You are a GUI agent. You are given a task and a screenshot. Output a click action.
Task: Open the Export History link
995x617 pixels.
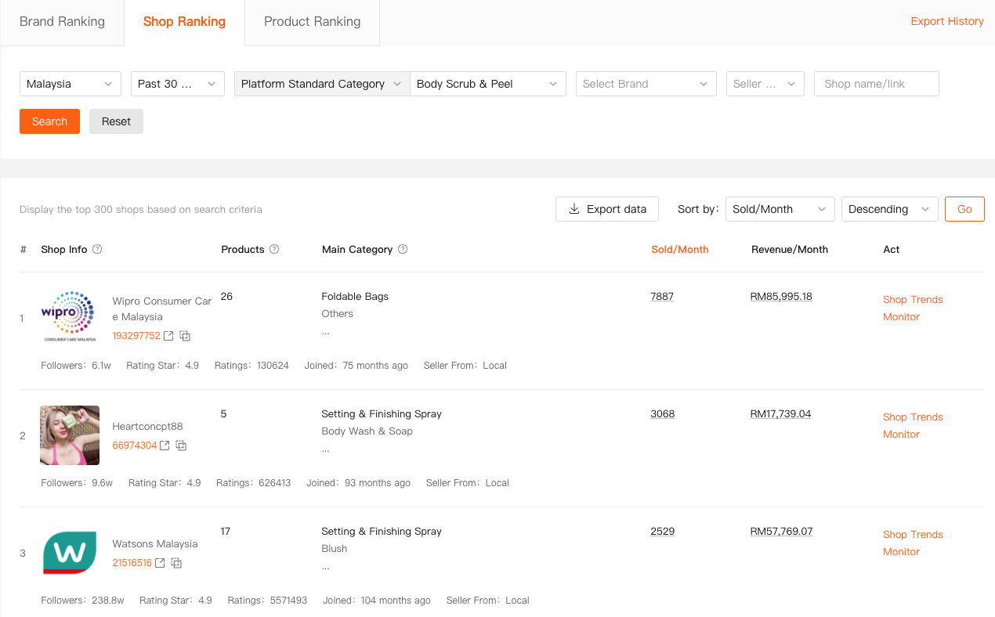click(946, 21)
